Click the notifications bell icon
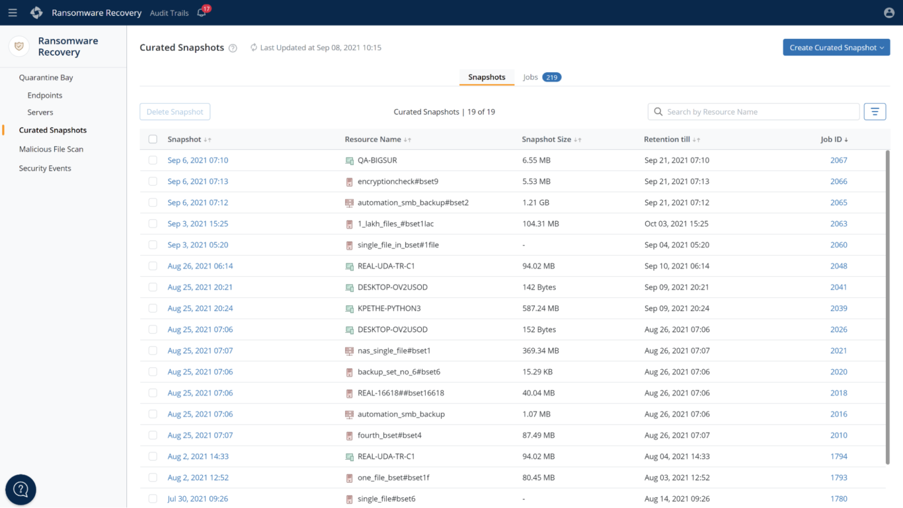This screenshot has width=903, height=508. [x=202, y=12]
